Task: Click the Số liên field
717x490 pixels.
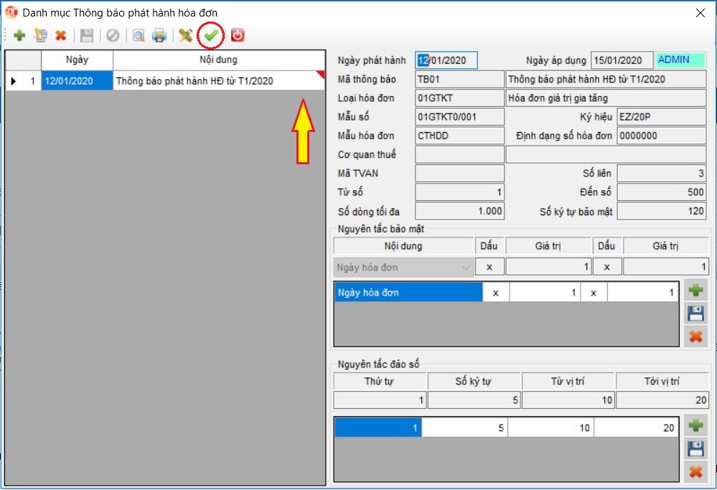Action: tap(661, 173)
